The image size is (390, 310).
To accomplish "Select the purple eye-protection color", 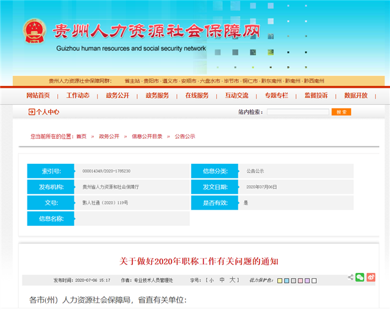I will [307, 281].
